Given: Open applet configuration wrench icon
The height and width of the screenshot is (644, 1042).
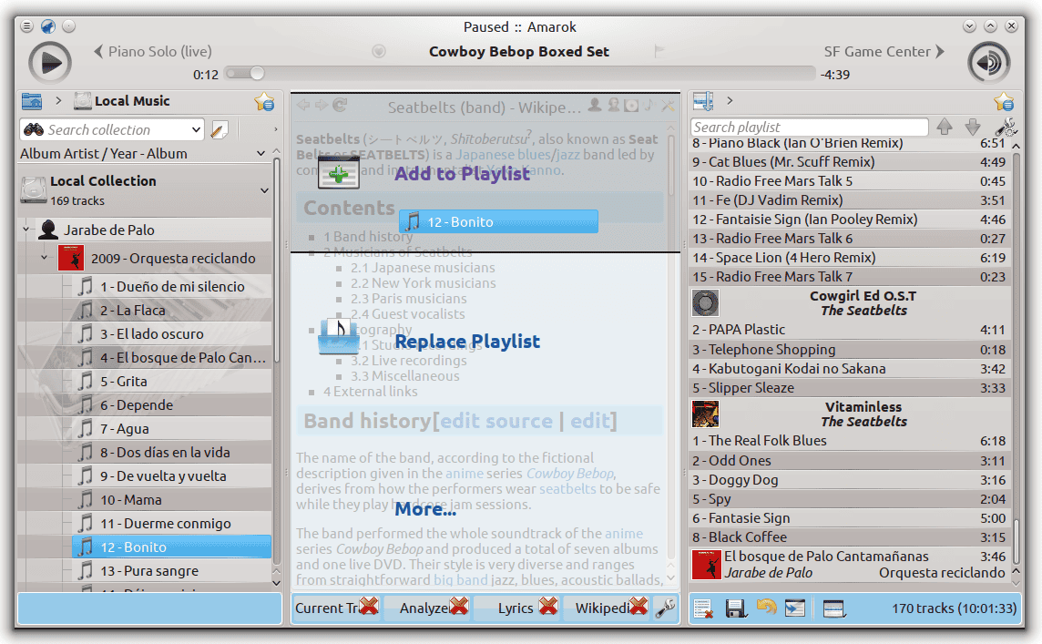Looking at the screenshot, I should point(665,608).
